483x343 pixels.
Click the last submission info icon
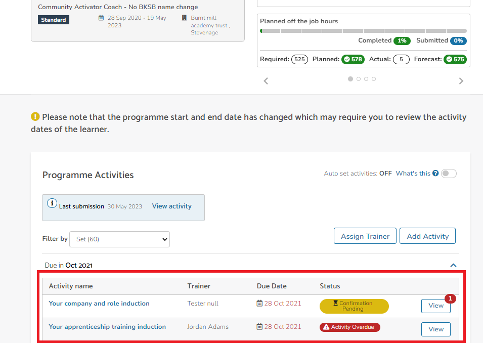pos(52,203)
